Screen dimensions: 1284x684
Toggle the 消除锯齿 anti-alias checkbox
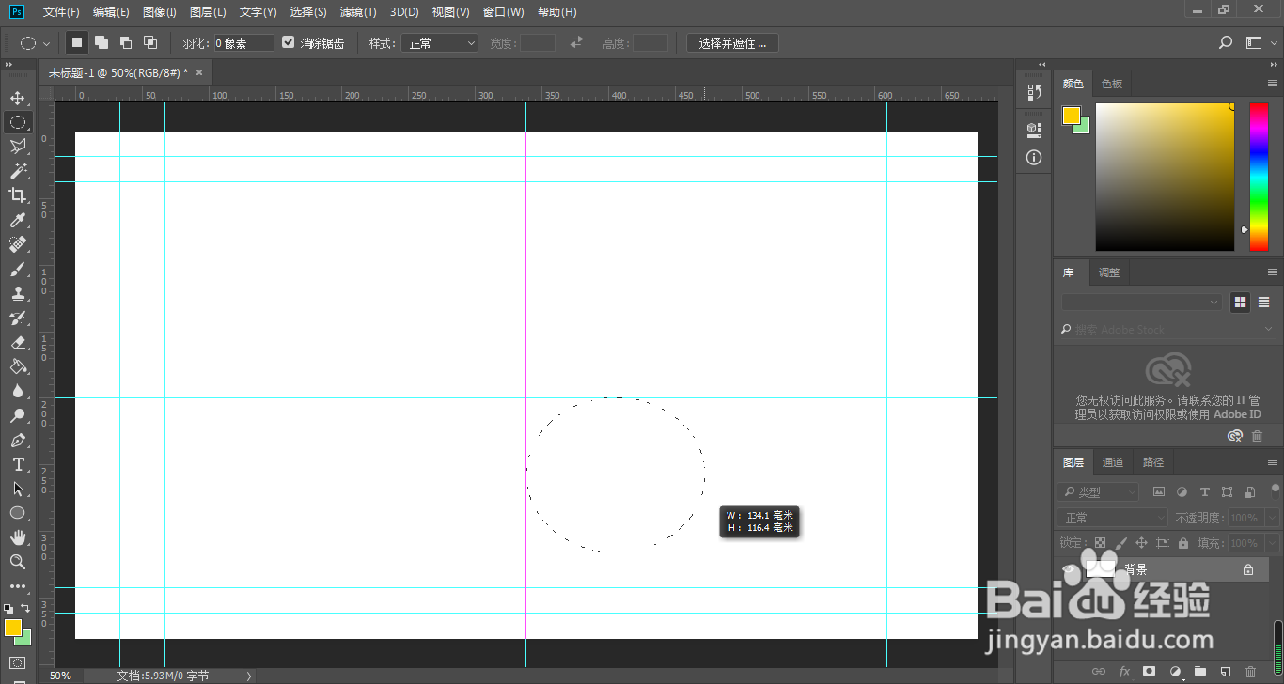tap(289, 43)
